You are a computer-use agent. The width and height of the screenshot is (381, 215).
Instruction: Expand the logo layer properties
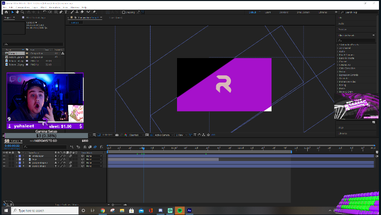(x=17, y=159)
